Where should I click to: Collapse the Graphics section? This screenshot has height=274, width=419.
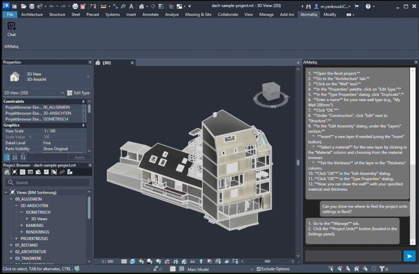pos(83,125)
